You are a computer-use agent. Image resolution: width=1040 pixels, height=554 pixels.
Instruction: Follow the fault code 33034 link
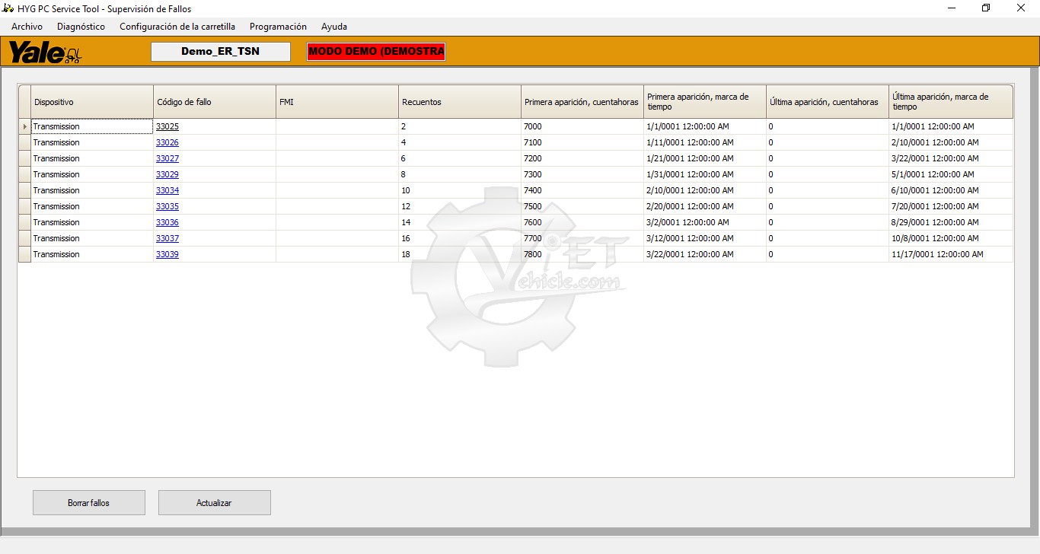click(167, 191)
